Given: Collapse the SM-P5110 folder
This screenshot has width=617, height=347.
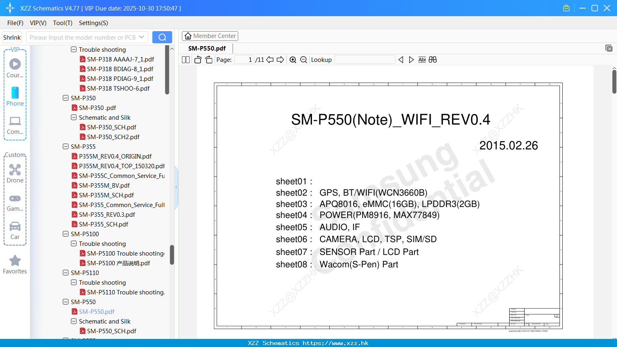Looking at the screenshot, I should click(66, 273).
